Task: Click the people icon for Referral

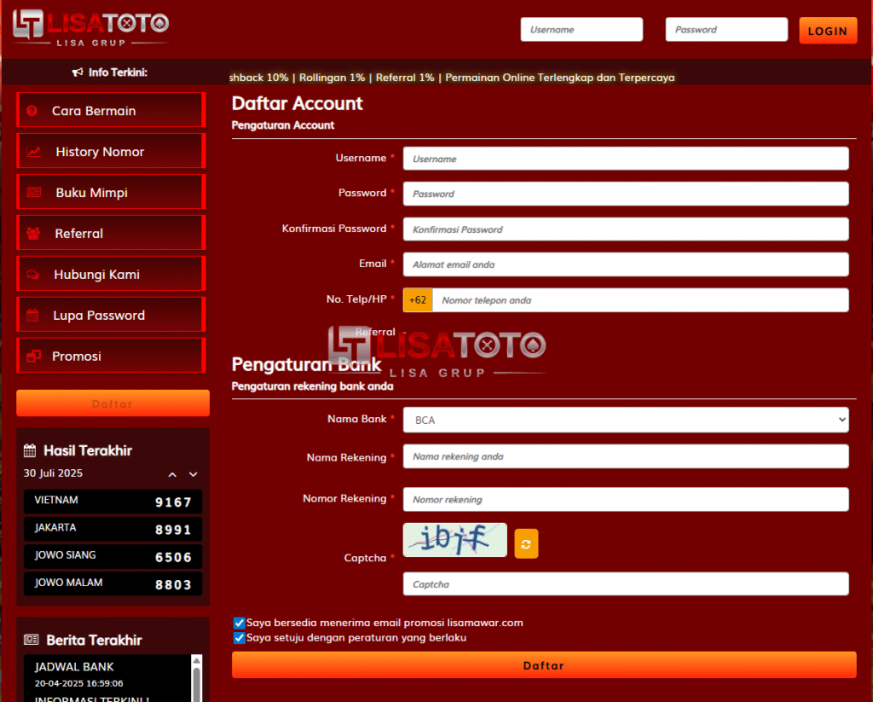Action: point(33,234)
